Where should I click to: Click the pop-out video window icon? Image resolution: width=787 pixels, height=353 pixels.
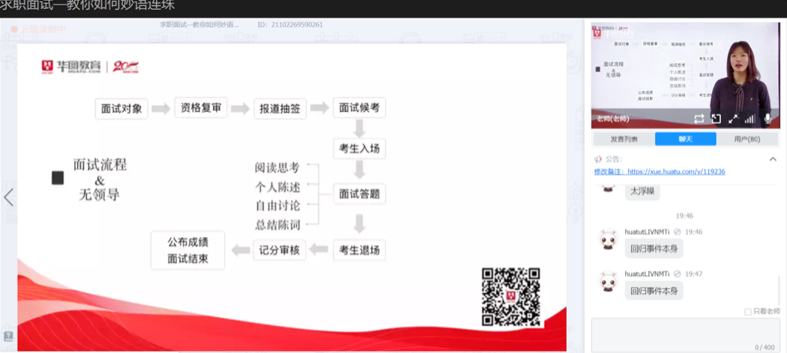click(716, 119)
